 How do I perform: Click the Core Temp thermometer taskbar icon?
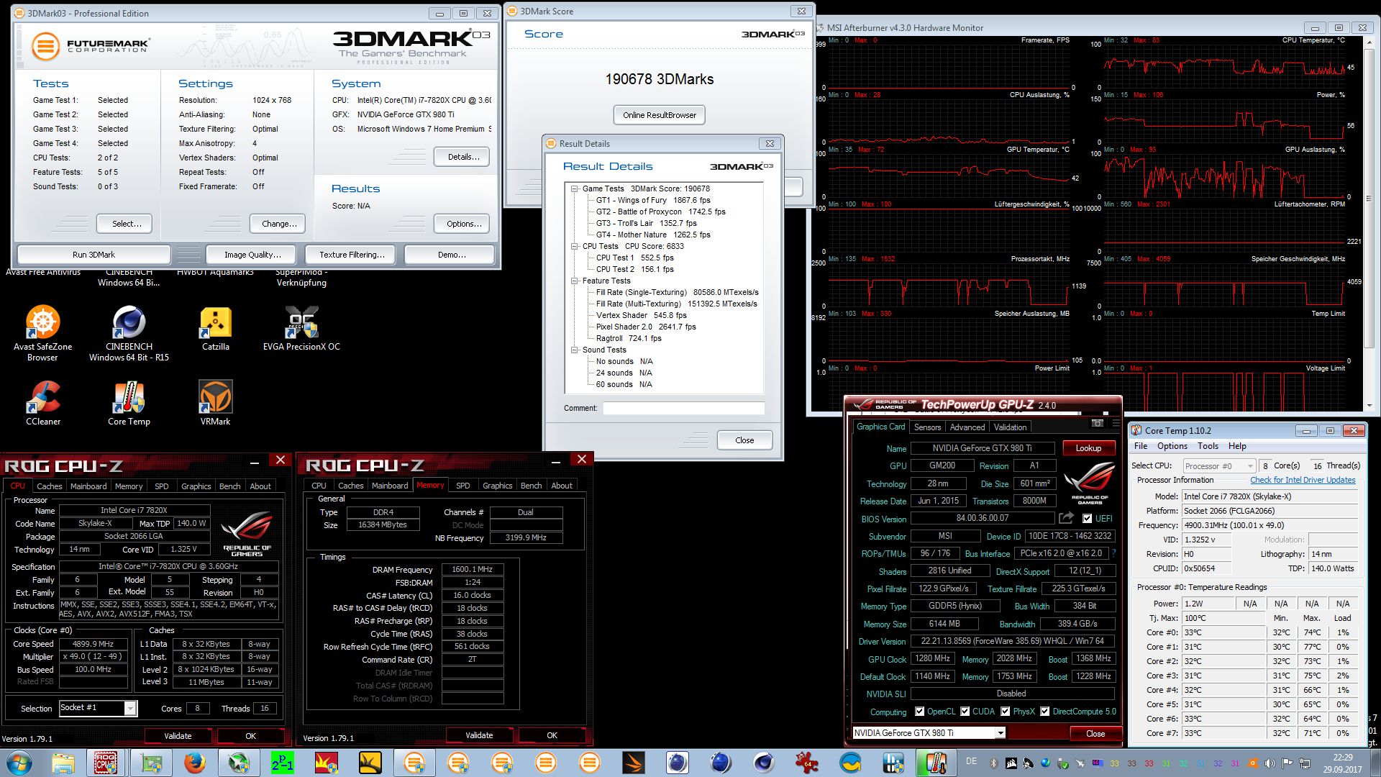936,763
